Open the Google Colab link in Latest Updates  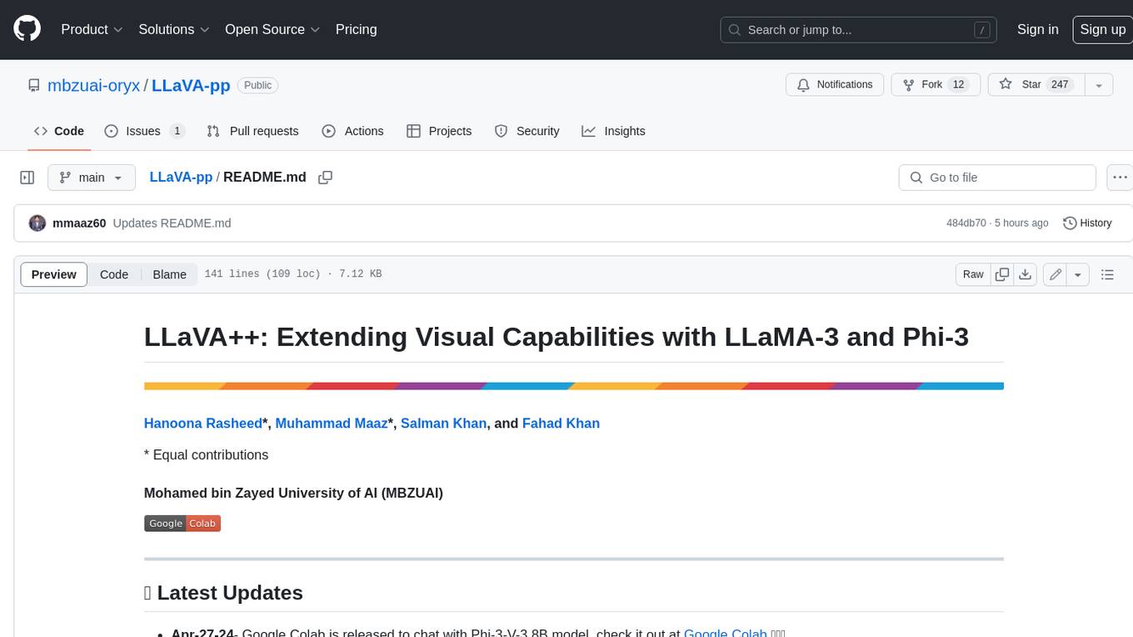[x=725, y=633]
